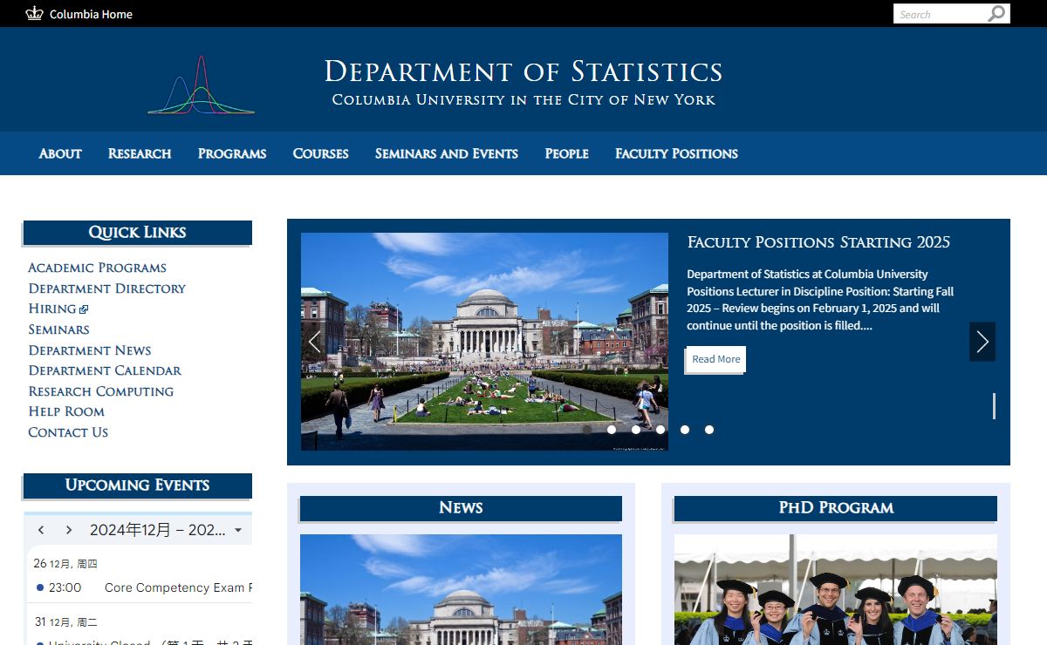Open the Help Room link
1047x645 pixels.
point(66,411)
